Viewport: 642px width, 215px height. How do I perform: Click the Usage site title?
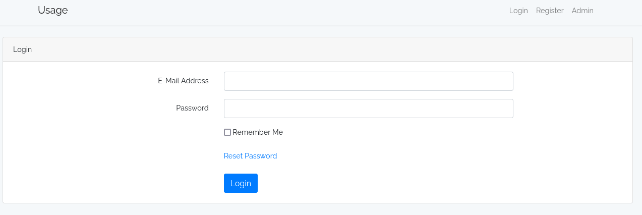point(53,10)
